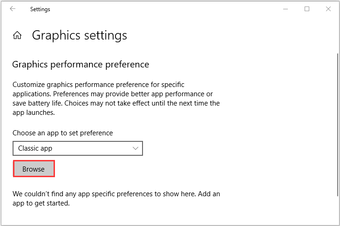The height and width of the screenshot is (226, 340).
Task: Click Graphics performance preference heading
Action: pyautogui.click(x=81, y=65)
